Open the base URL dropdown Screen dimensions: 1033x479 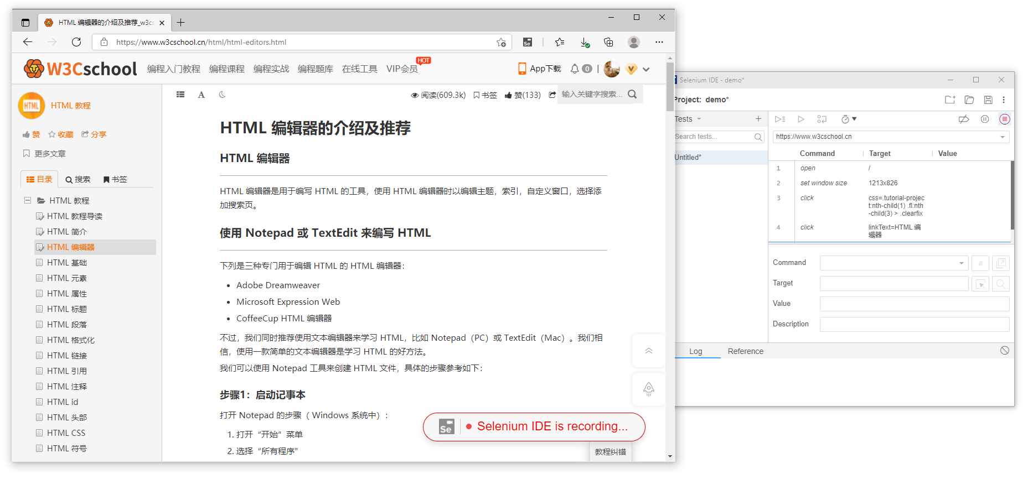[1002, 137]
